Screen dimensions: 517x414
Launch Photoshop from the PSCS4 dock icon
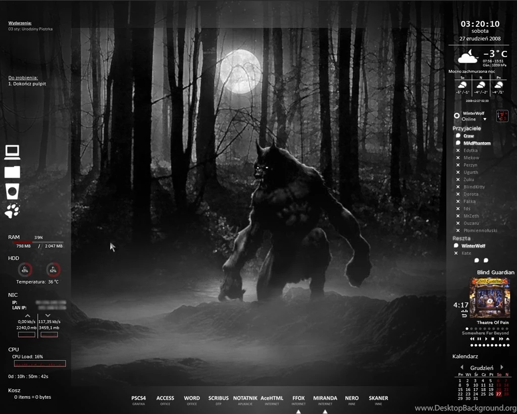[x=138, y=398]
